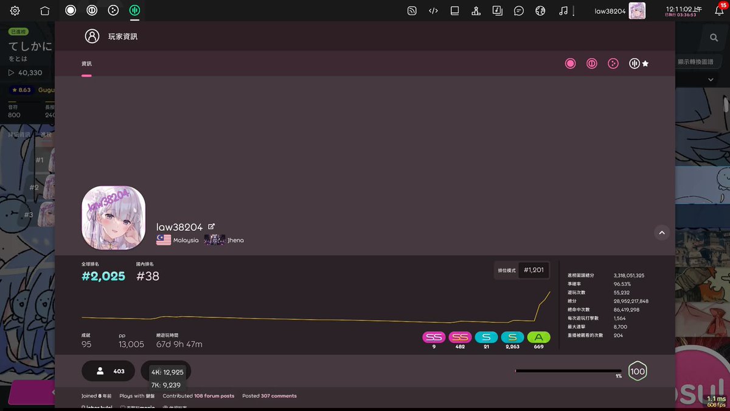Click the silver SS grade badge with 9
Image resolution: width=730 pixels, height=411 pixels.
(x=434, y=337)
